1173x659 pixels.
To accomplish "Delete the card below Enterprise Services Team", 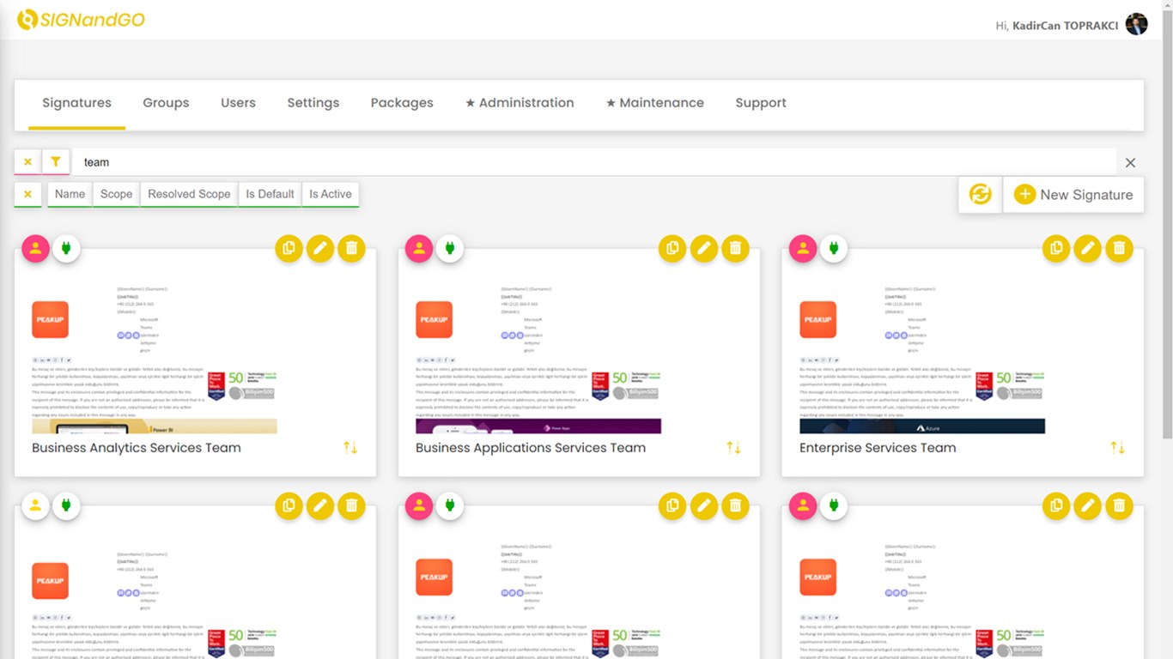I will (x=1119, y=506).
